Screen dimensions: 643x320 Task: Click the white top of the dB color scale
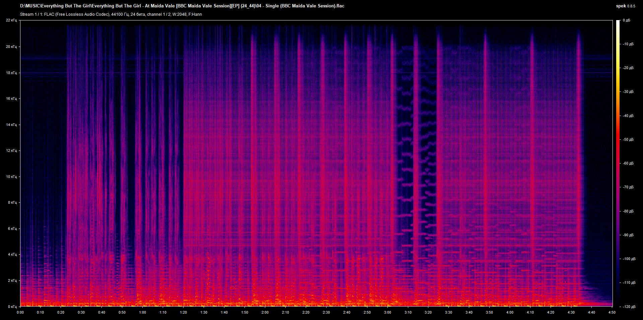pos(618,22)
